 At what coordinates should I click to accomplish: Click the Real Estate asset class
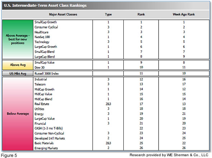point(42,104)
